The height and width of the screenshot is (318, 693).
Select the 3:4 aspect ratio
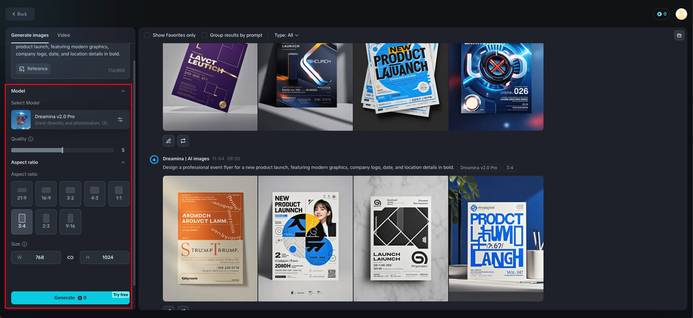(x=22, y=222)
